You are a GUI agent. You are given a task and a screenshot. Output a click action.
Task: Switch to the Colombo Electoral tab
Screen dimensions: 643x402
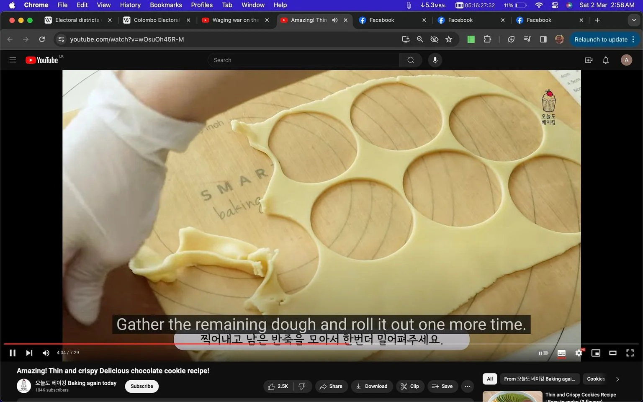pos(157,20)
